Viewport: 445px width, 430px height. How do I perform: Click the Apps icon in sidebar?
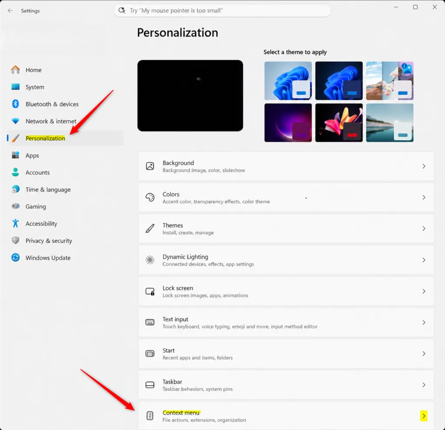point(15,155)
